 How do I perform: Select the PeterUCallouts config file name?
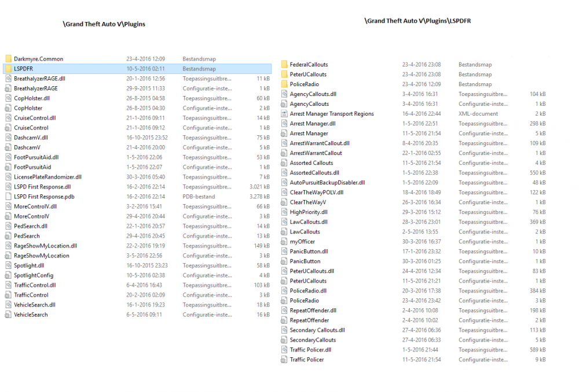tap(309, 280)
